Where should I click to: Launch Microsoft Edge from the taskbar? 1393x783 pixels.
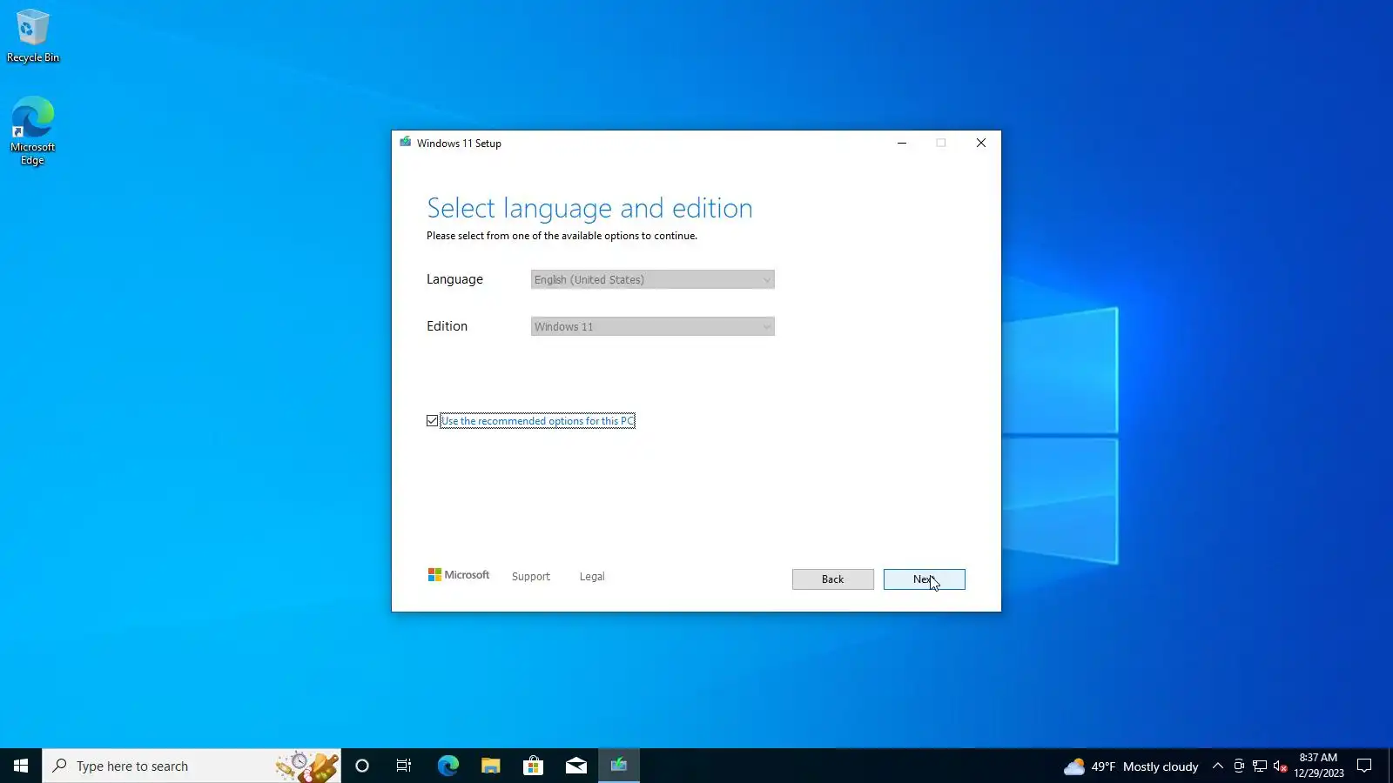pos(448,766)
